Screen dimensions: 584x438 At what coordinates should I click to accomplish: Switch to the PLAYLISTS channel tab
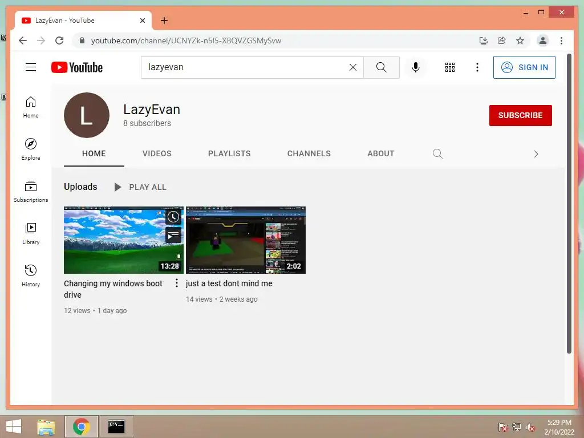pos(229,153)
